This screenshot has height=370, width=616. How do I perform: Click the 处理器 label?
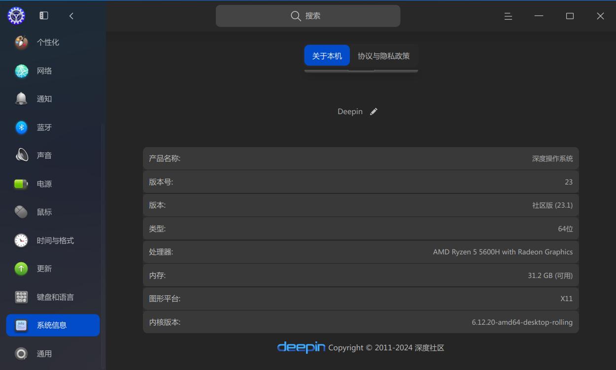coord(161,252)
